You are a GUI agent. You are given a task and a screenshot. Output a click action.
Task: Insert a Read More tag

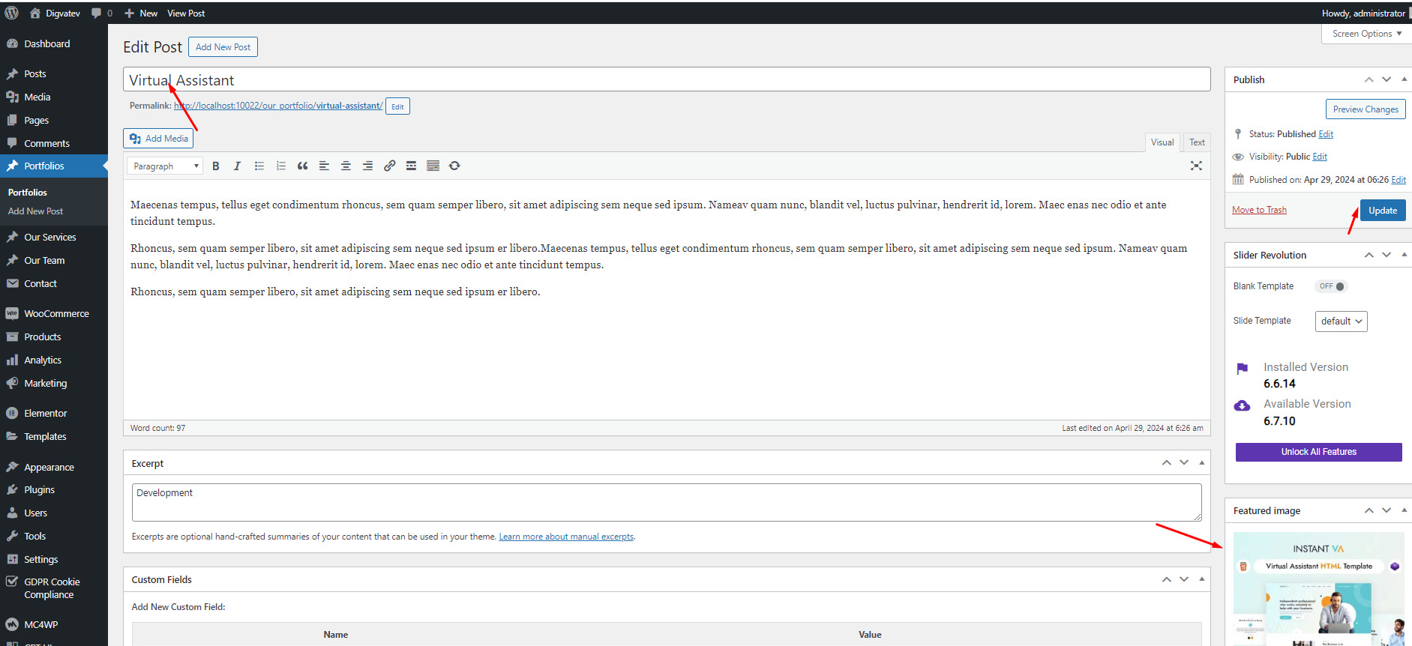click(x=411, y=166)
